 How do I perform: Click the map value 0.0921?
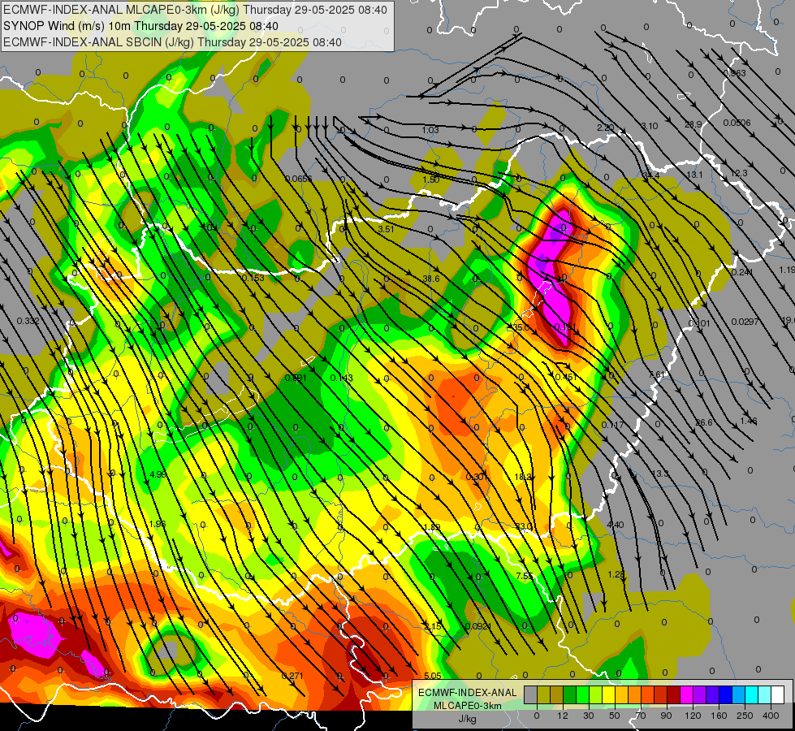coord(478,626)
